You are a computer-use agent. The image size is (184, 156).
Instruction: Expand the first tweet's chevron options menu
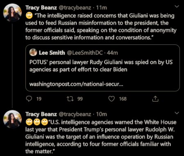coord(177,7)
